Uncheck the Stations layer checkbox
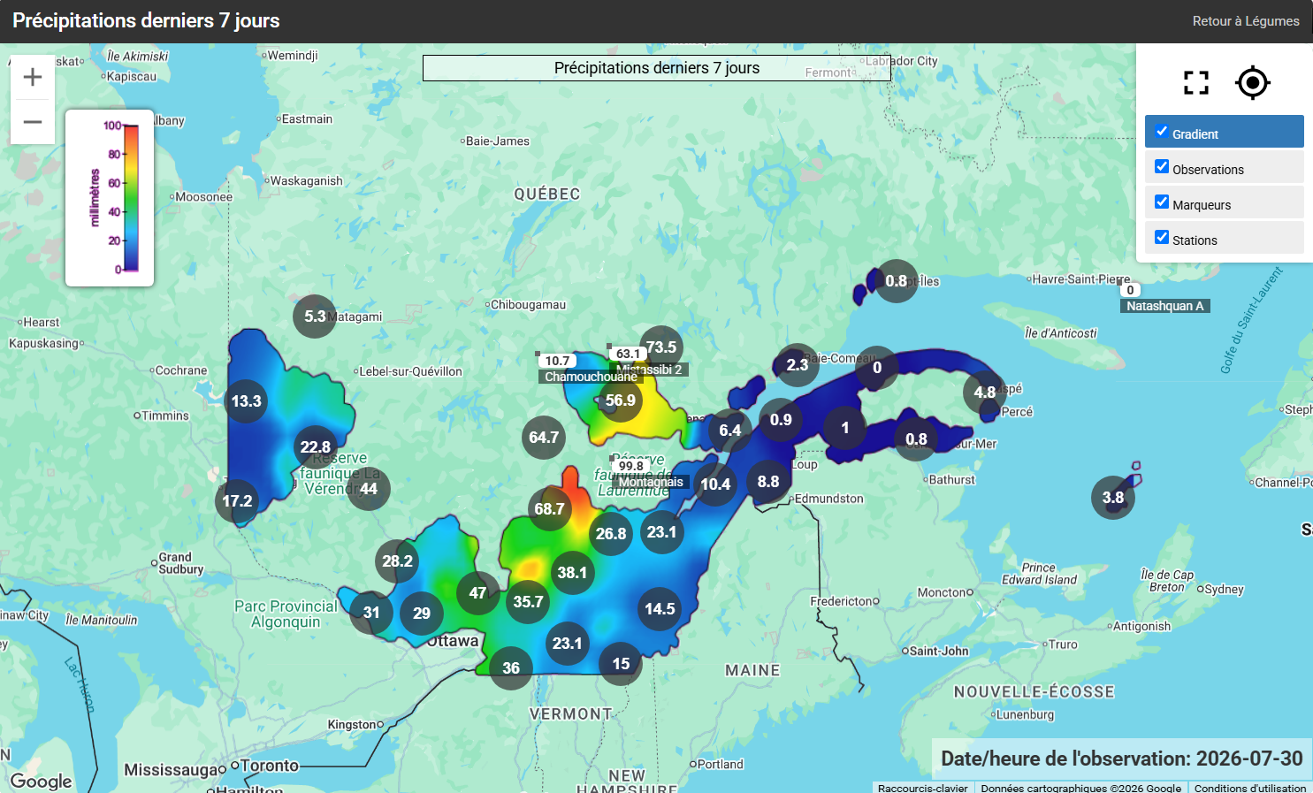The width and height of the screenshot is (1313, 793). click(x=1162, y=238)
